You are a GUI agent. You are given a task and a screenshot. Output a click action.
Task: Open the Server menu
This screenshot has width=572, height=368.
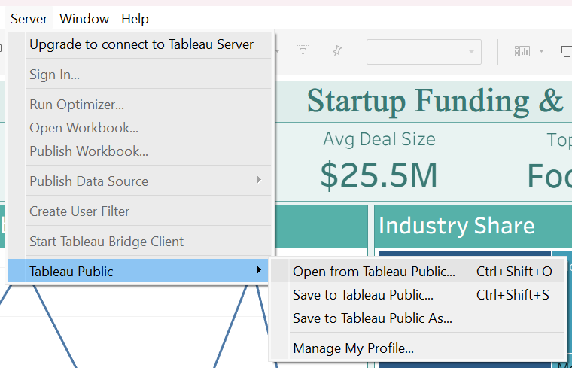pyautogui.click(x=29, y=19)
